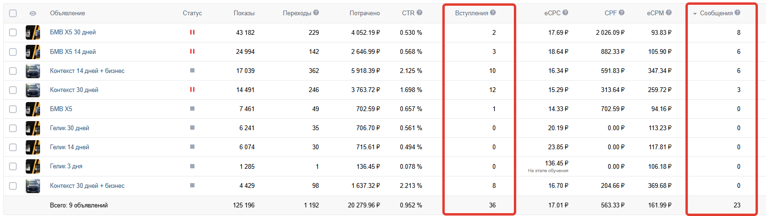Click the Контекст 30 дней + бизнес ad thumbnail
This screenshot has width=766, height=216.
point(33,185)
